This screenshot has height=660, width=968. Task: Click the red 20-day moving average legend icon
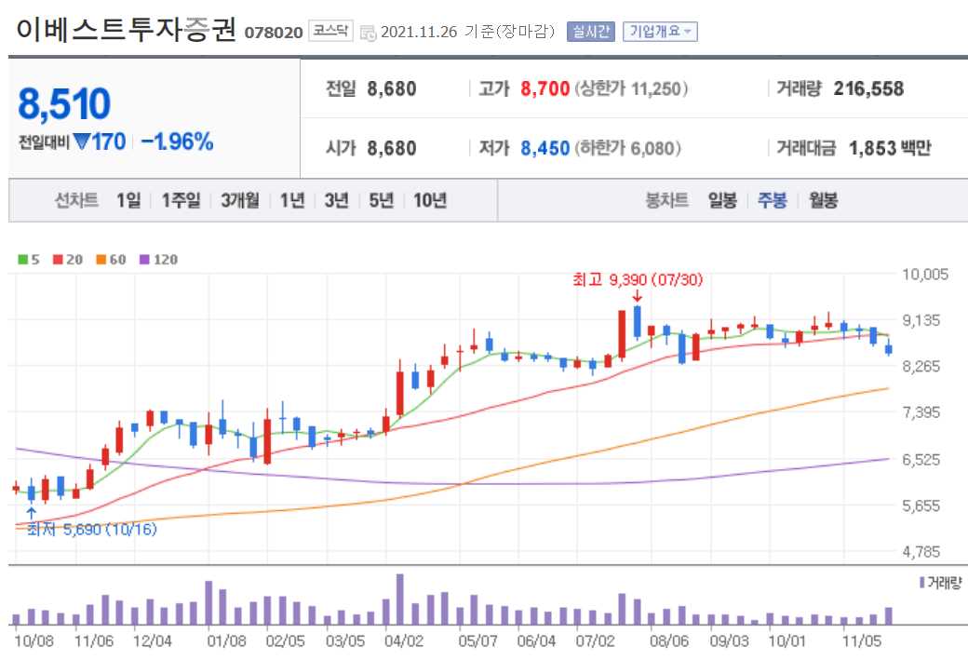coord(57,259)
